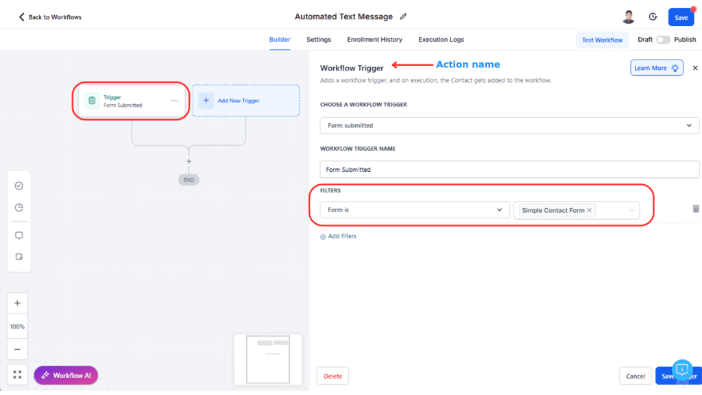Click the Workflow Trigger Name input field
Screen dimensions: 702x395
click(509, 169)
